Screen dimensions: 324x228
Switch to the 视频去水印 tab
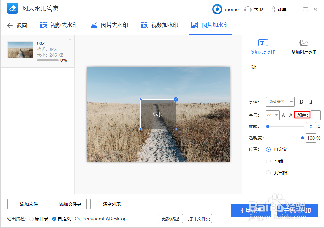pyautogui.click(x=59, y=25)
